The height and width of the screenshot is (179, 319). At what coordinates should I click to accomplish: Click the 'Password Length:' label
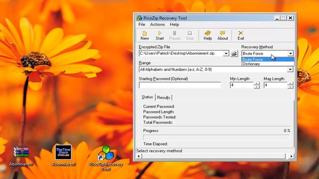click(x=159, y=112)
